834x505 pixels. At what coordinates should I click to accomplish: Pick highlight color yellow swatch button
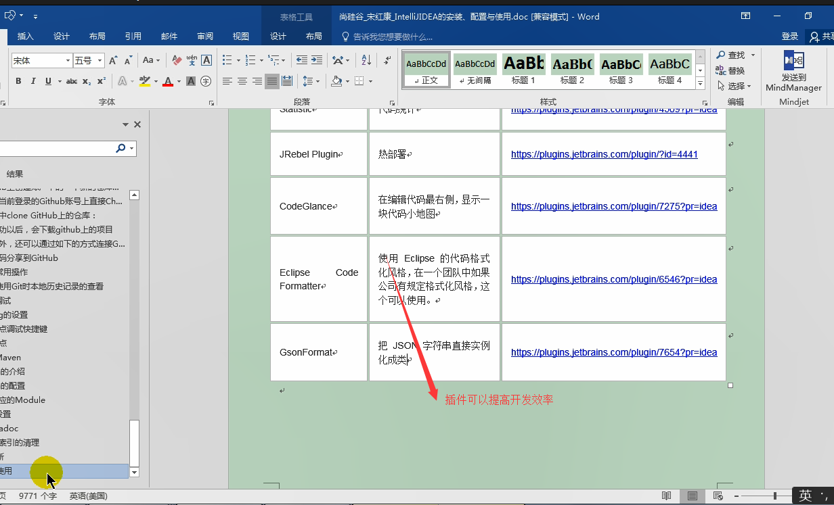[x=144, y=81]
